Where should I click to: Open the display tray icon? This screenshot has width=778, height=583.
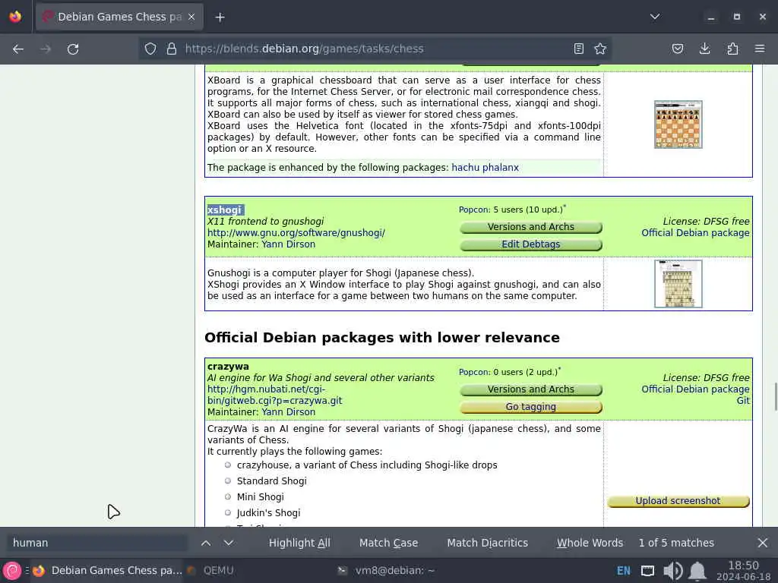tap(647, 571)
